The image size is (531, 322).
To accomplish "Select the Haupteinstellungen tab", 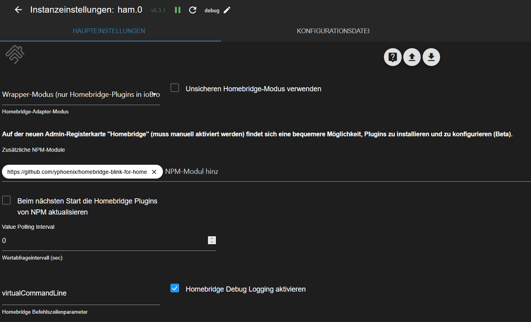I will (109, 31).
